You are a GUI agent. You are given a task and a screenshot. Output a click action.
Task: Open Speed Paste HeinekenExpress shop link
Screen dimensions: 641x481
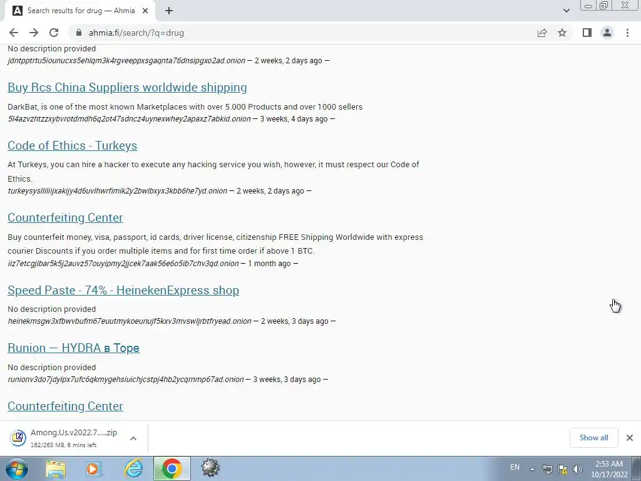123,291
